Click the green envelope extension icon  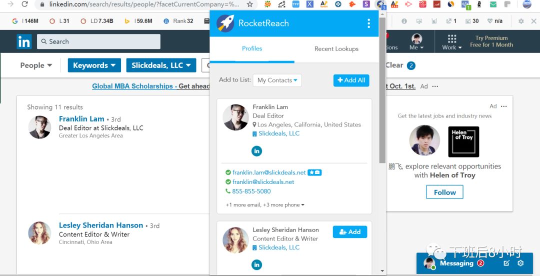click(493, 4)
